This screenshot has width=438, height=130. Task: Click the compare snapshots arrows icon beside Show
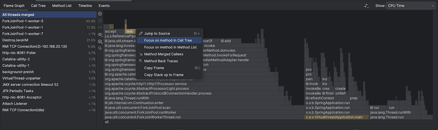366,6
